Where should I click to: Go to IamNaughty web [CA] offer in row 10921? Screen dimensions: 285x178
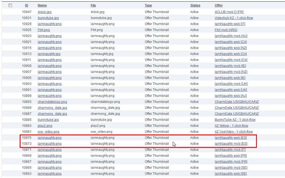[231, 42]
